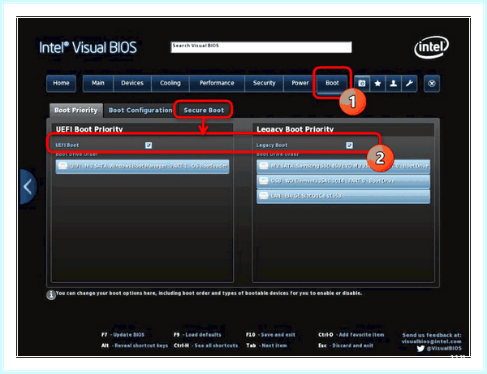Viewport: 487px width, 374px height.
Task: Click F9 Load defaults shortcut
Action: tap(197, 335)
